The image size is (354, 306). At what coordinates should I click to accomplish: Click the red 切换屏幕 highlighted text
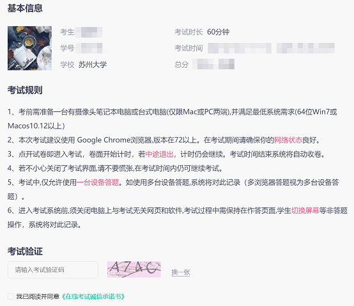(305, 211)
